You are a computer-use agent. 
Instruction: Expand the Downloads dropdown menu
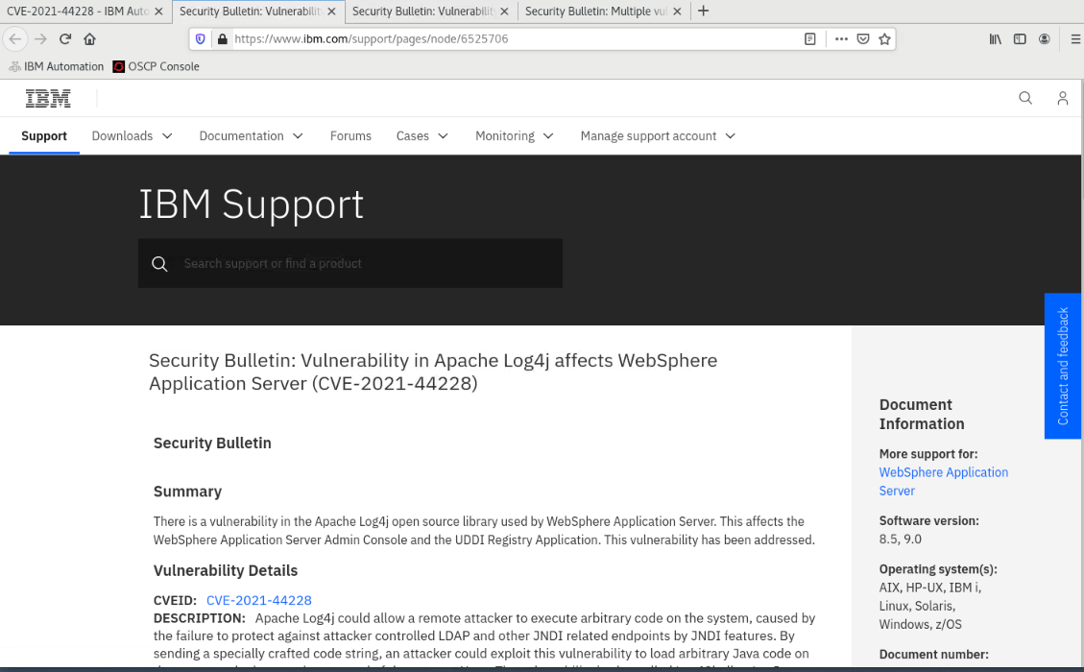132,136
